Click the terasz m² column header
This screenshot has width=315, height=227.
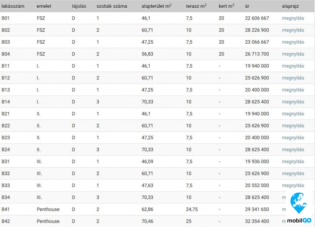pyautogui.click(x=196, y=6)
